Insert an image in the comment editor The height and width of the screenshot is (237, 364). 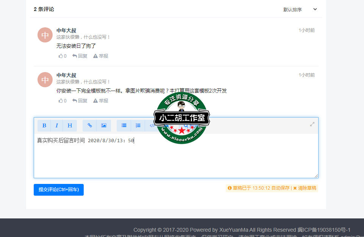(103, 126)
